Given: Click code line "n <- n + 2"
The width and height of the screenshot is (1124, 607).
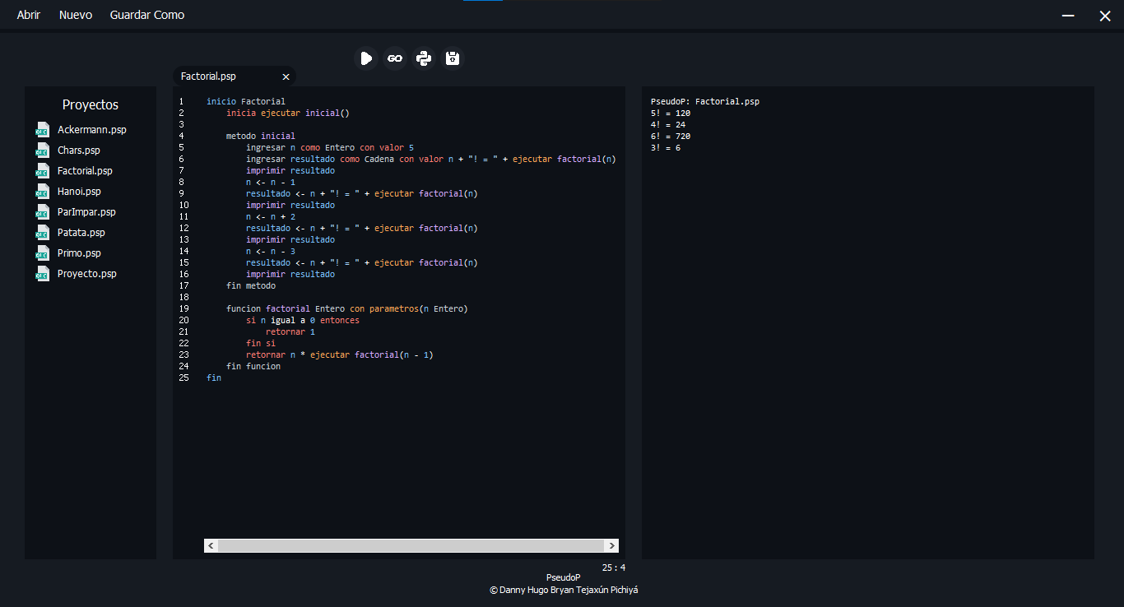Looking at the screenshot, I should [x=271, y=216].
